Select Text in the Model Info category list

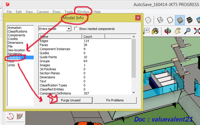pos(11,61)
